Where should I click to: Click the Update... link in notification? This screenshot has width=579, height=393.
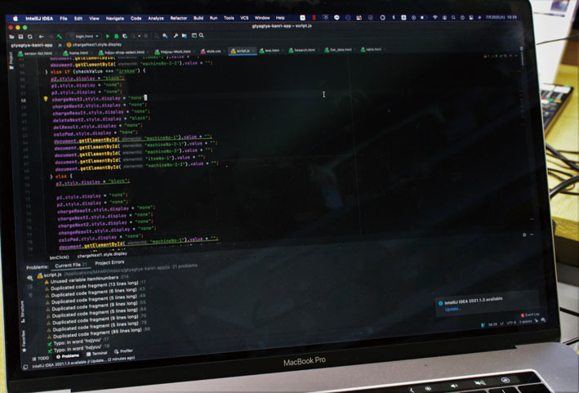[x=452, y=309]
